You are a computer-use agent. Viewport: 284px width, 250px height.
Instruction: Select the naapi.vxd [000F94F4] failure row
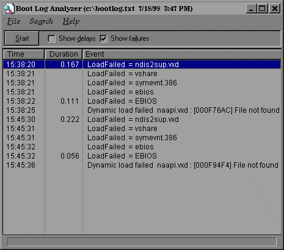click(x=142, y=165)
